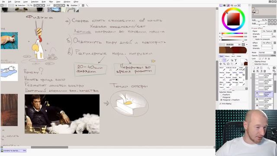Select the Eyedropper tool
The height and width of the screenshot is (156, 277).
point(236,64)
